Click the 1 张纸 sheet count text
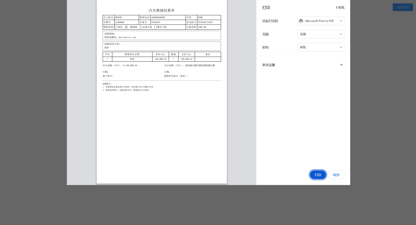416x225 pixels. pos(340,7)
